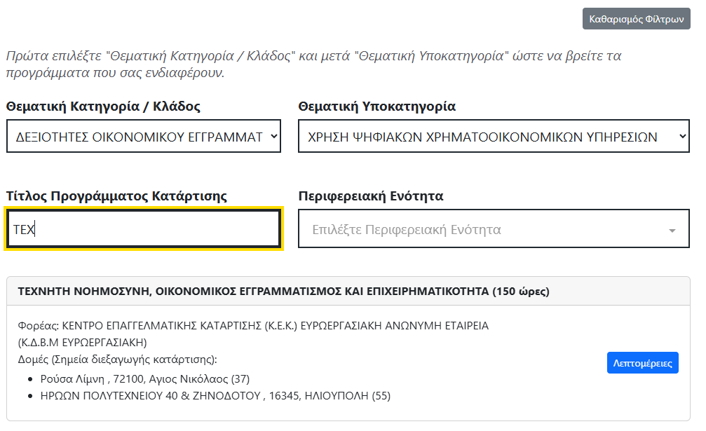Click the Περιφερειακή Ενότητα label
Screen dimensions: 706x431
pos(370,196)
